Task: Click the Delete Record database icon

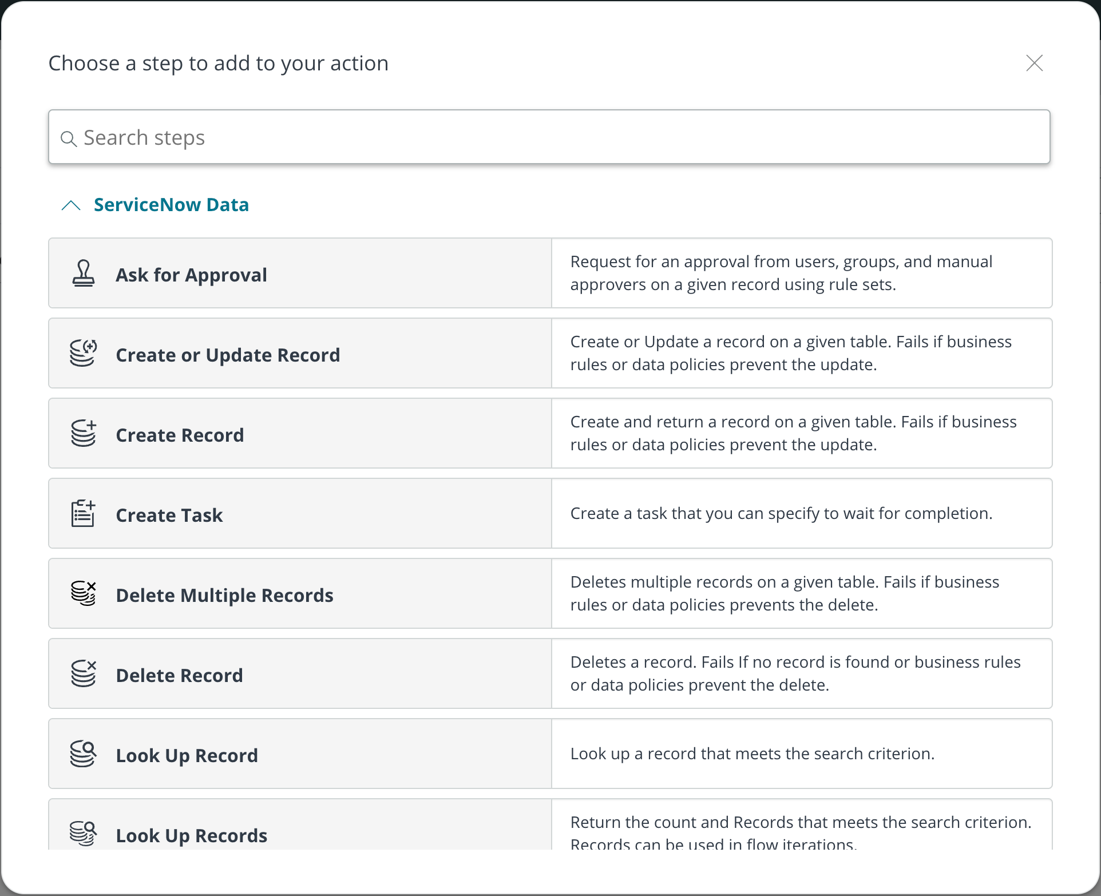Action: 83,674
